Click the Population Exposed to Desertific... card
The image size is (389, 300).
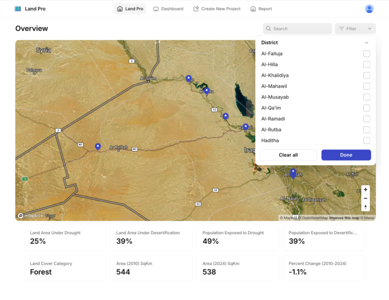[324, 238]
